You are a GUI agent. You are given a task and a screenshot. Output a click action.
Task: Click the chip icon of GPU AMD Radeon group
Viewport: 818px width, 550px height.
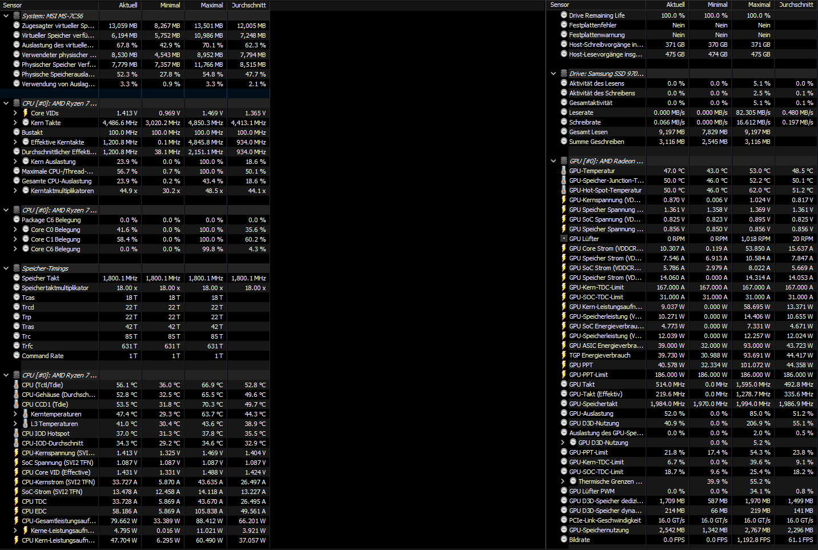pyautogui.click(x=564, y=161)
